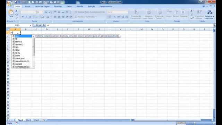The width and height of the screenshot is (222, 125).
Task: Open the font name dropdown
Action: 35,12
